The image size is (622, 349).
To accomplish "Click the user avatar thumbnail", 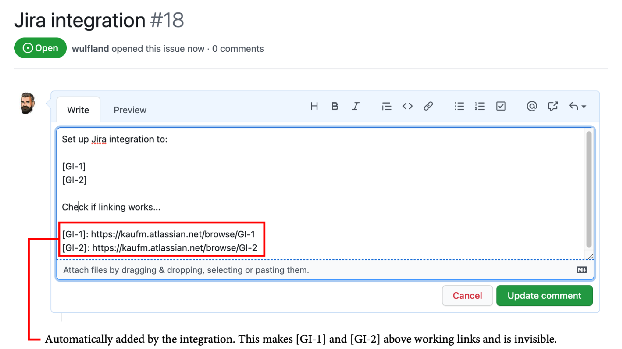I will coord(28,103).
